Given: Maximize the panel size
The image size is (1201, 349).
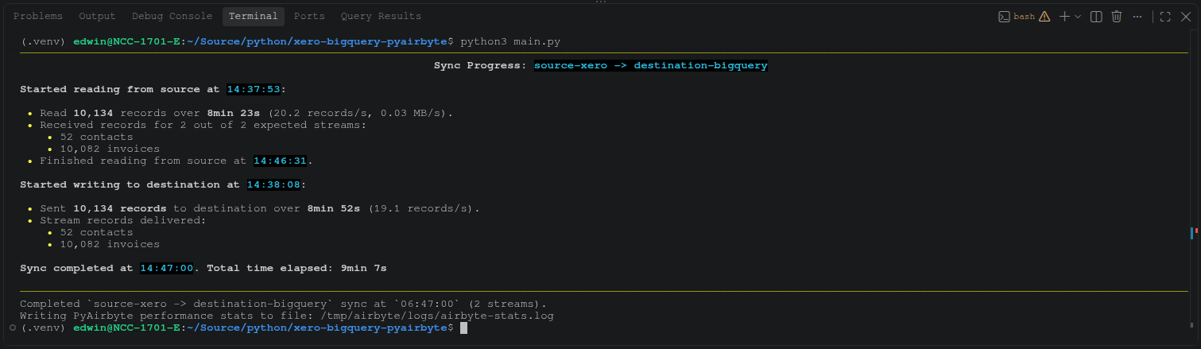Looking at the screenshot, I should [x=1165, y=16].
